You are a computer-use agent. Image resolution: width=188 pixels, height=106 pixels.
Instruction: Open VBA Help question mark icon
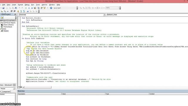click(51, 8)
